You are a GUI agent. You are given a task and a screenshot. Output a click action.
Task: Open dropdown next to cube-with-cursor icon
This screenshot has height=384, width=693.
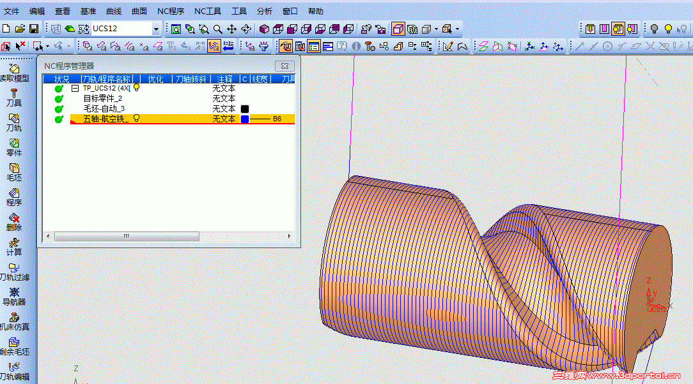click(458, 29)
